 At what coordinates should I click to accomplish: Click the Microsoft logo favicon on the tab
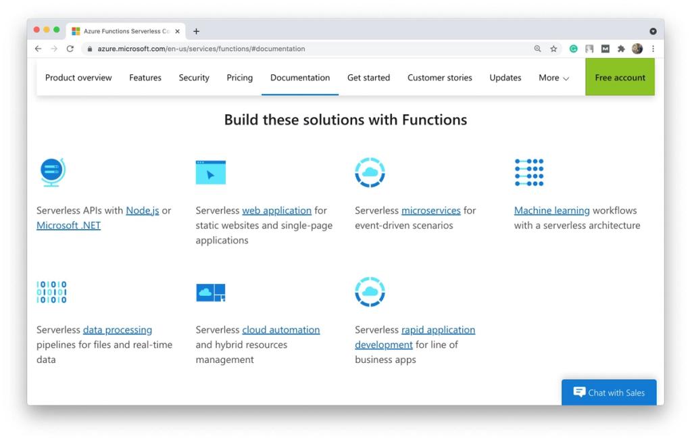point(76,31)
